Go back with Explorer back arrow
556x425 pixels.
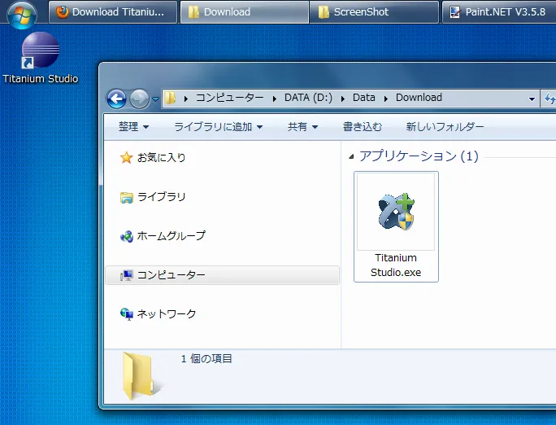(x=116, y=99)
